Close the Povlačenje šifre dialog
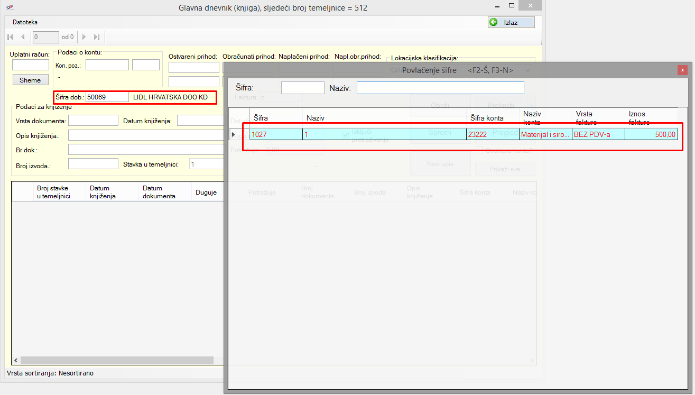Screen dimensions: 695x395 (682, 70)
